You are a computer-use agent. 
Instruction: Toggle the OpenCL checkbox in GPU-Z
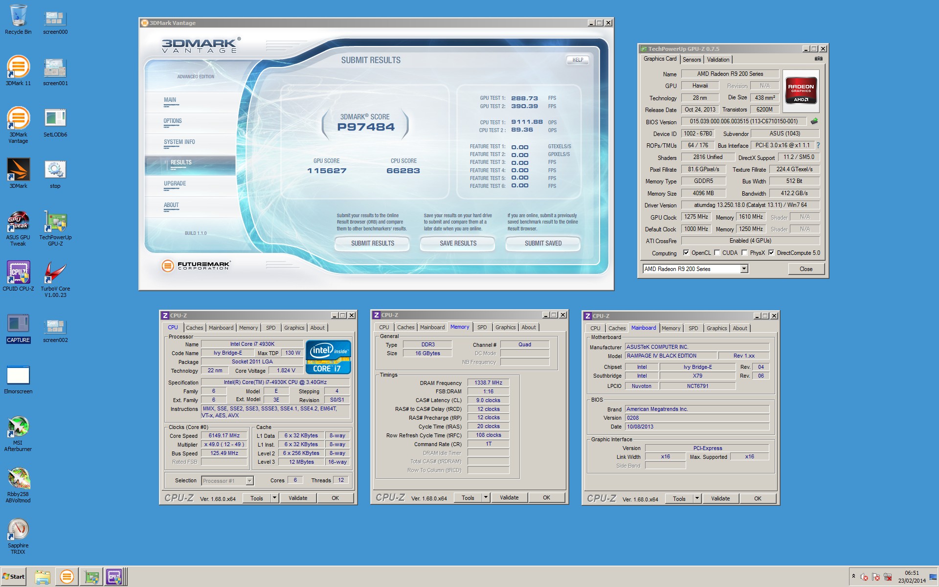686,253
